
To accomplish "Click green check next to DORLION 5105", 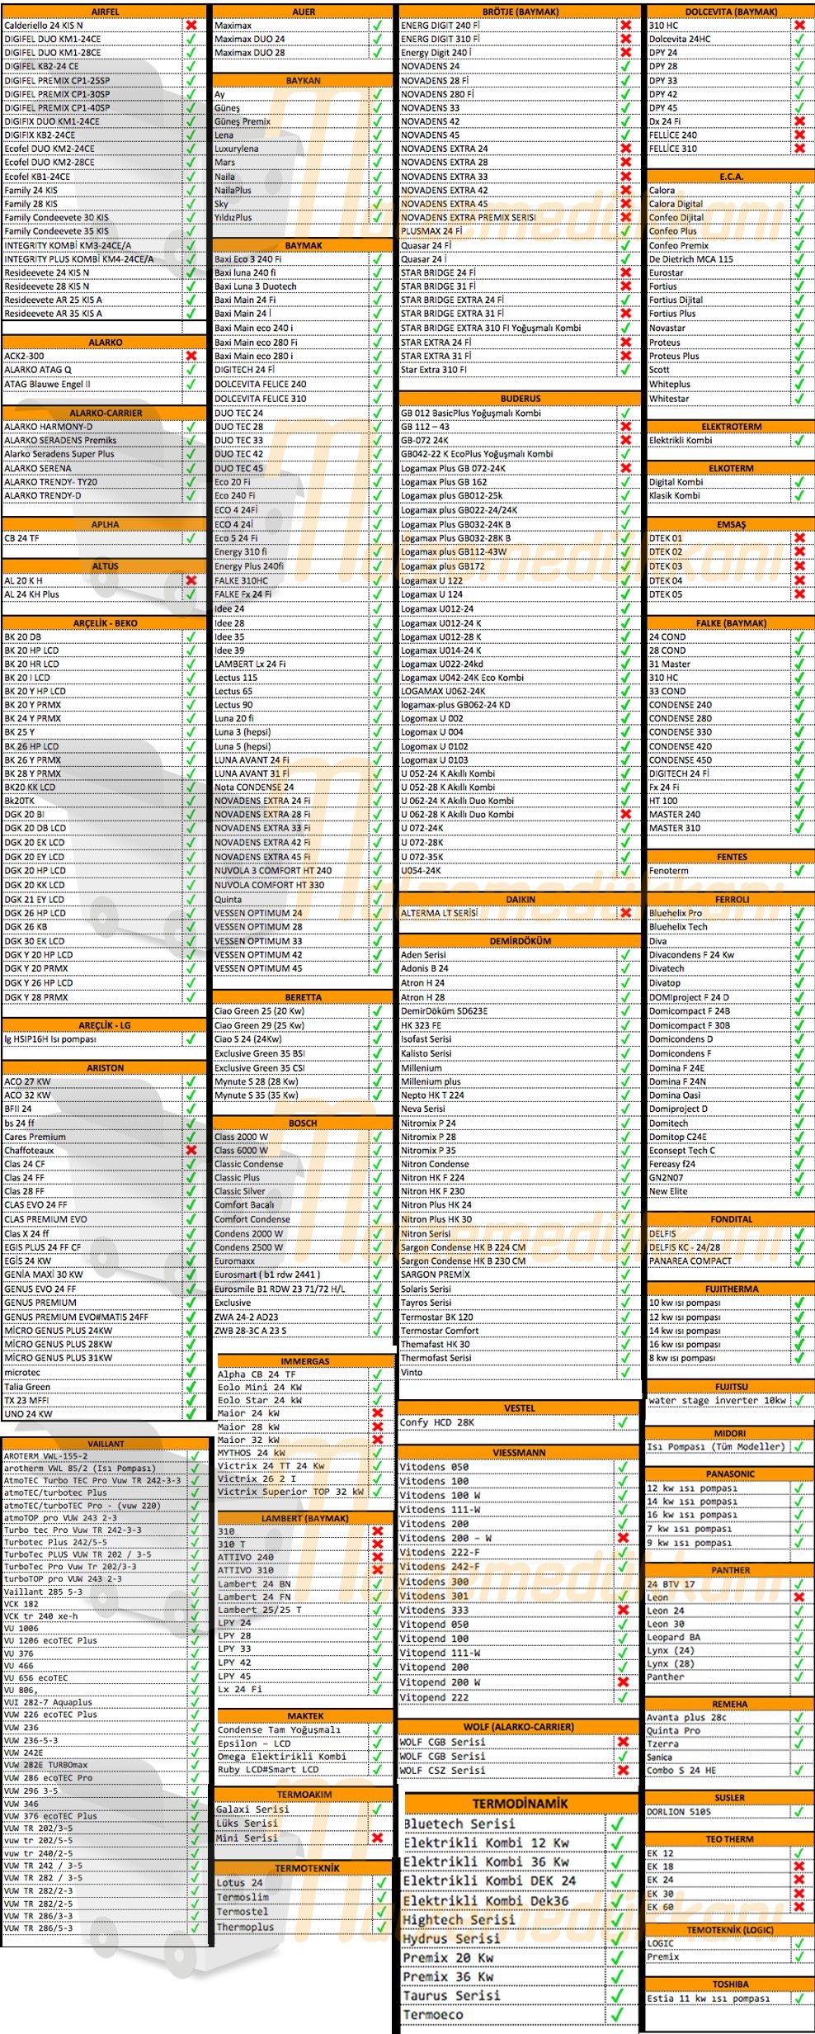I will 799,1812.
